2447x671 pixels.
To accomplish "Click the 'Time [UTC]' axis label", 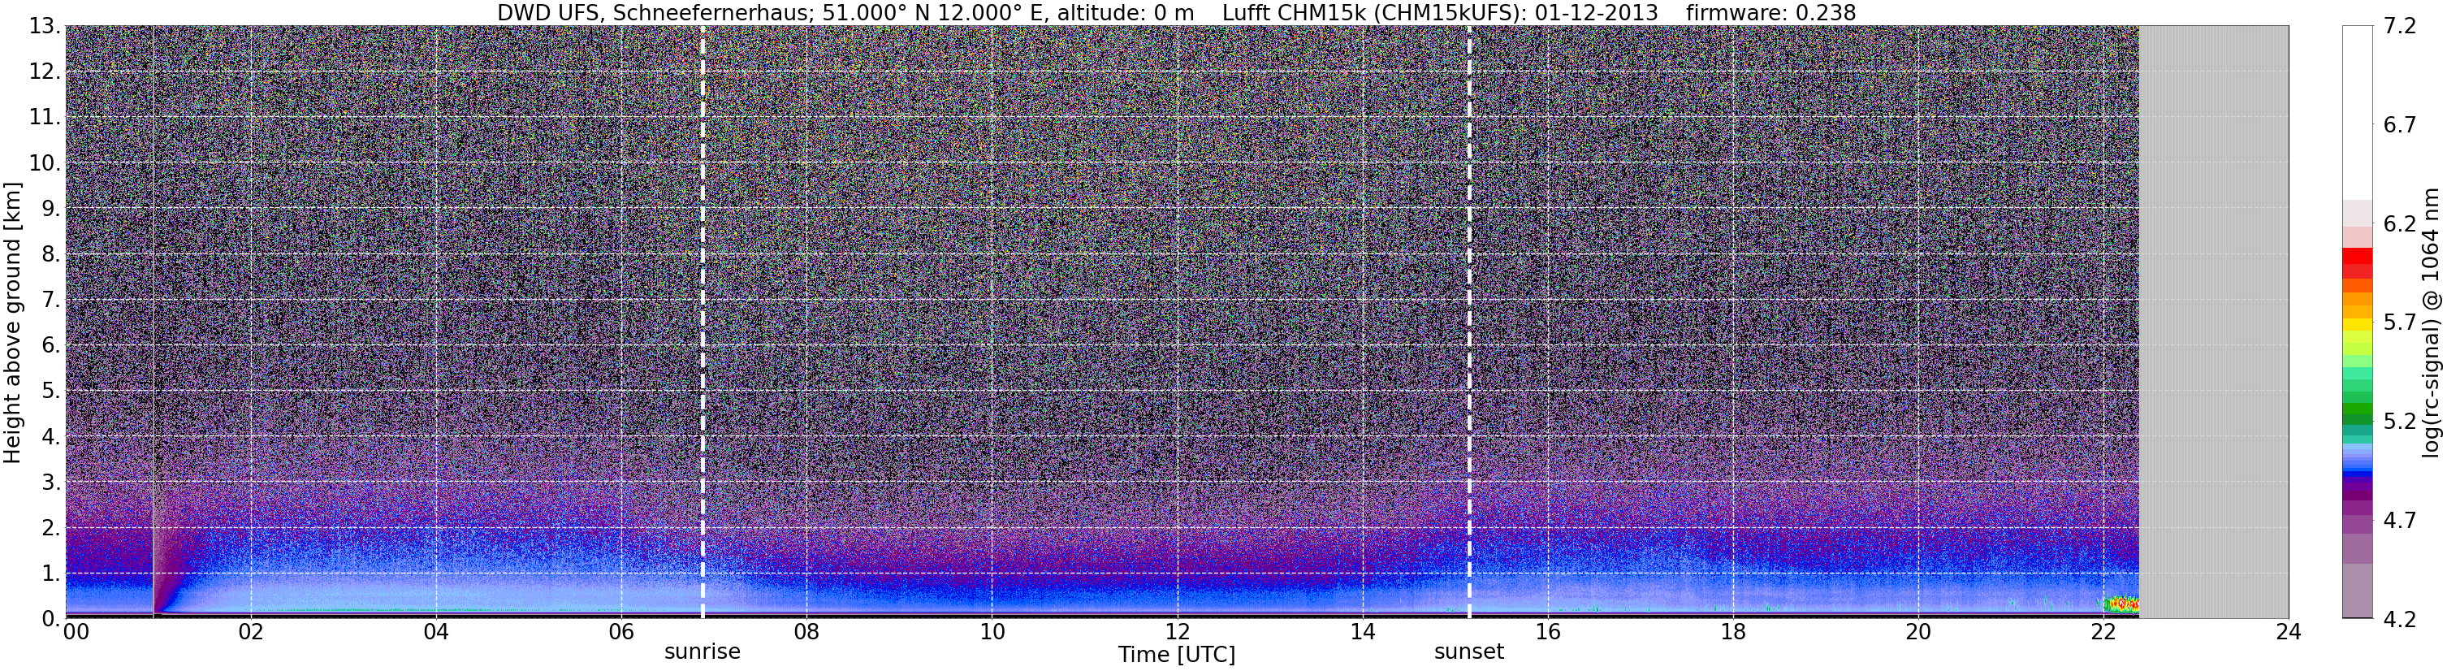I will 1176,655.
